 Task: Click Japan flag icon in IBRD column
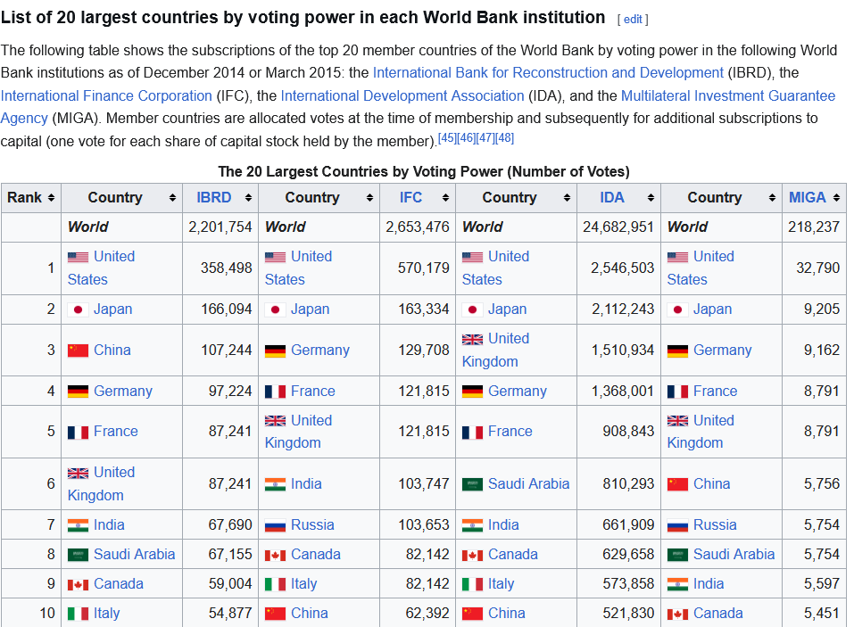tap(78, 309)
